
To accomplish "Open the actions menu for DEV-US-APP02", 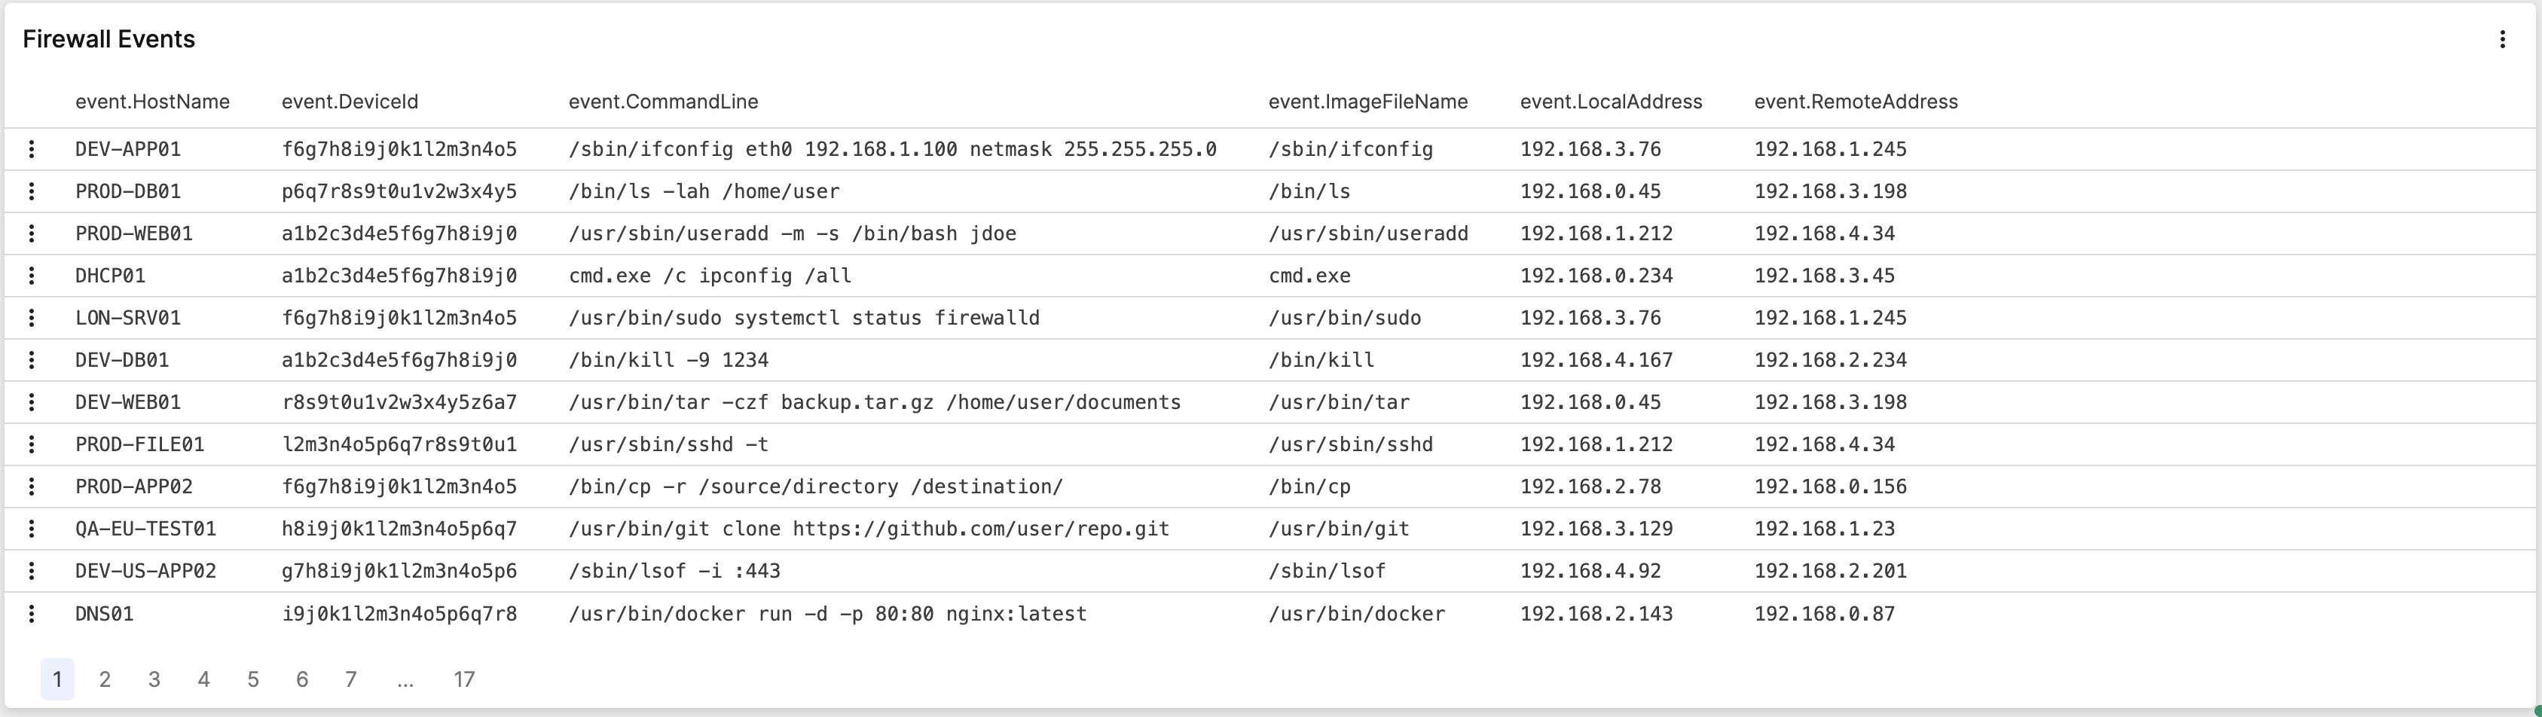I will (32, 571).
